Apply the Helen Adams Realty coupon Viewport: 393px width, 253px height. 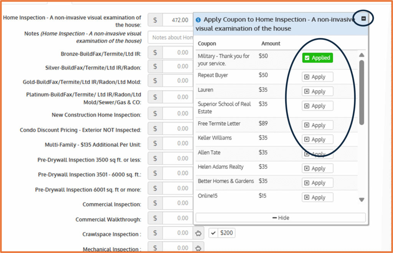pyautogui.click(x=317, y=169)
